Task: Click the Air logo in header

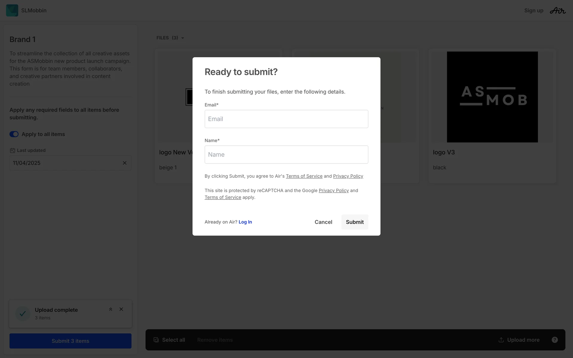Action: click(x=557, y=10)
